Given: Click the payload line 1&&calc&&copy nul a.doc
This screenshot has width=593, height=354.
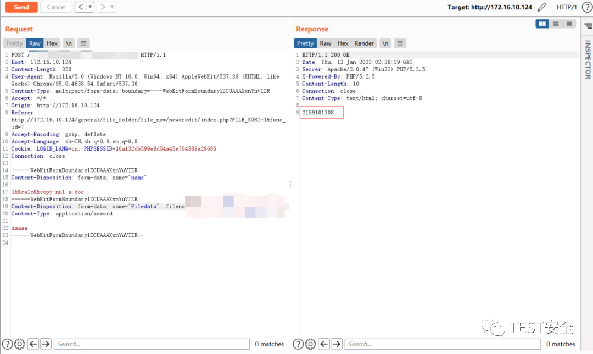Looking at the screenshot, I should 48,192.
